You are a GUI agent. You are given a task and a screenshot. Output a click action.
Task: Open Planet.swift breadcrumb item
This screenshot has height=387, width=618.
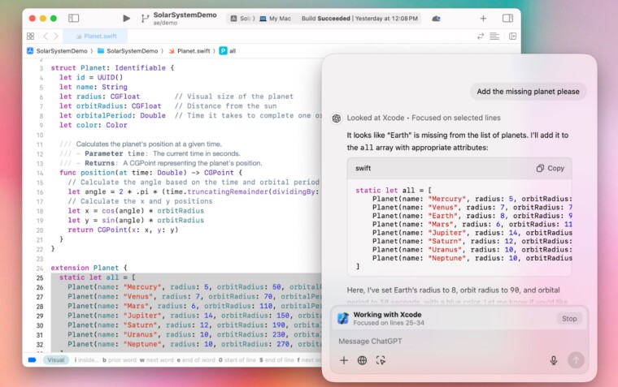tap(189, 51)
